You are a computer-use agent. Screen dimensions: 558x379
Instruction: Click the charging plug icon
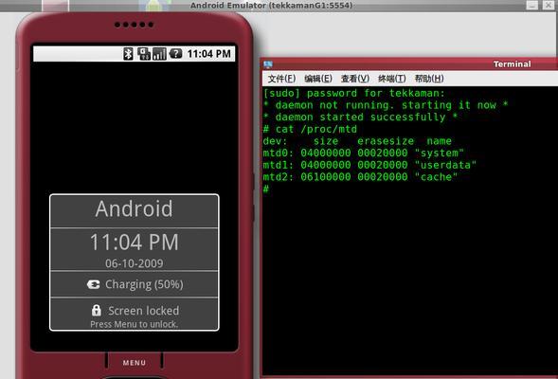(93, 284)
